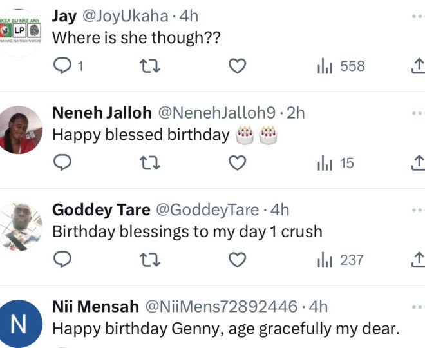Retweet Neneh Jalloh's birthday tweet
425x348 pixels.
pos(149,164)
